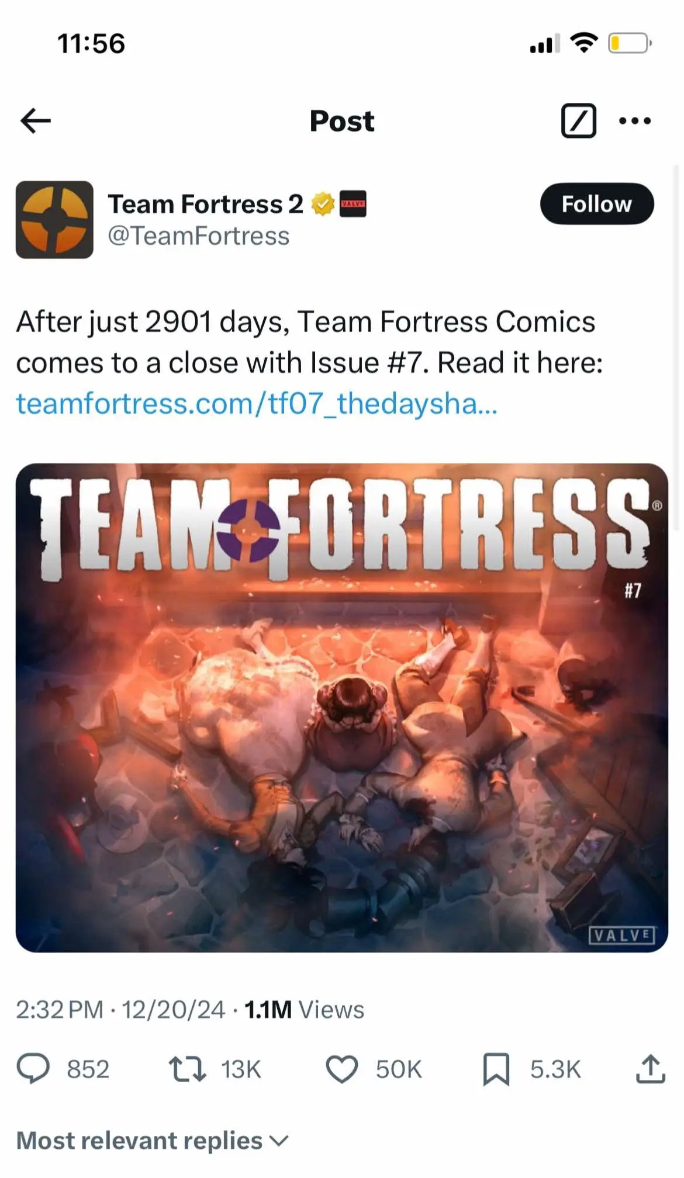Open the three-dot more options menu
Screen dimensions: 684x1178
[x=634, y=121]
